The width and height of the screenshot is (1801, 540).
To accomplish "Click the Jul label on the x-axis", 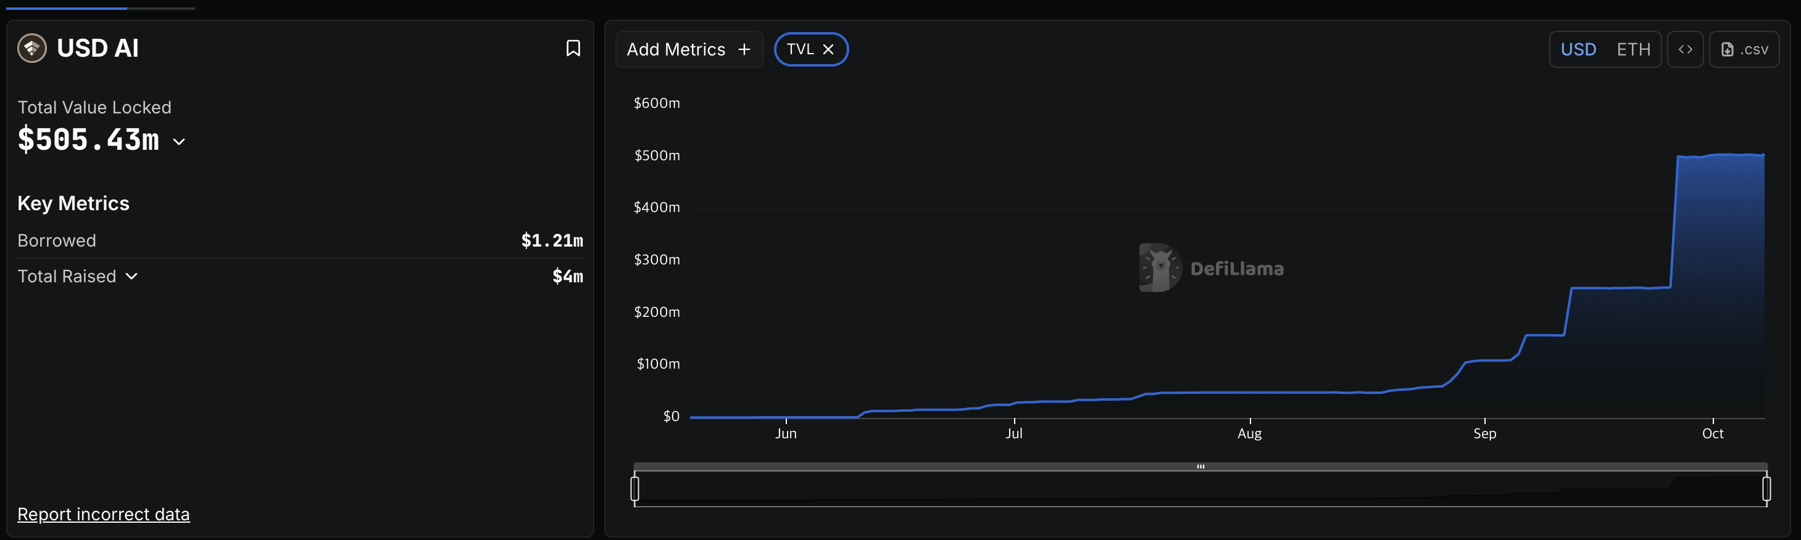I will point(1014,433).
